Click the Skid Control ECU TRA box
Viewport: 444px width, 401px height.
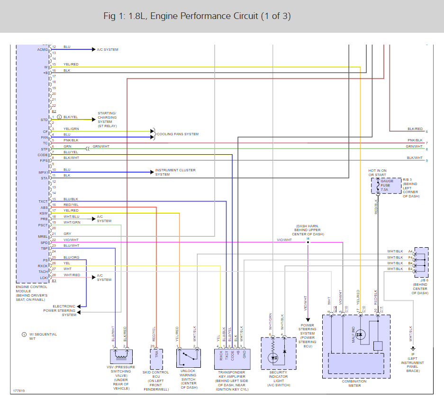pyautogui.click(x=156, y=359)
